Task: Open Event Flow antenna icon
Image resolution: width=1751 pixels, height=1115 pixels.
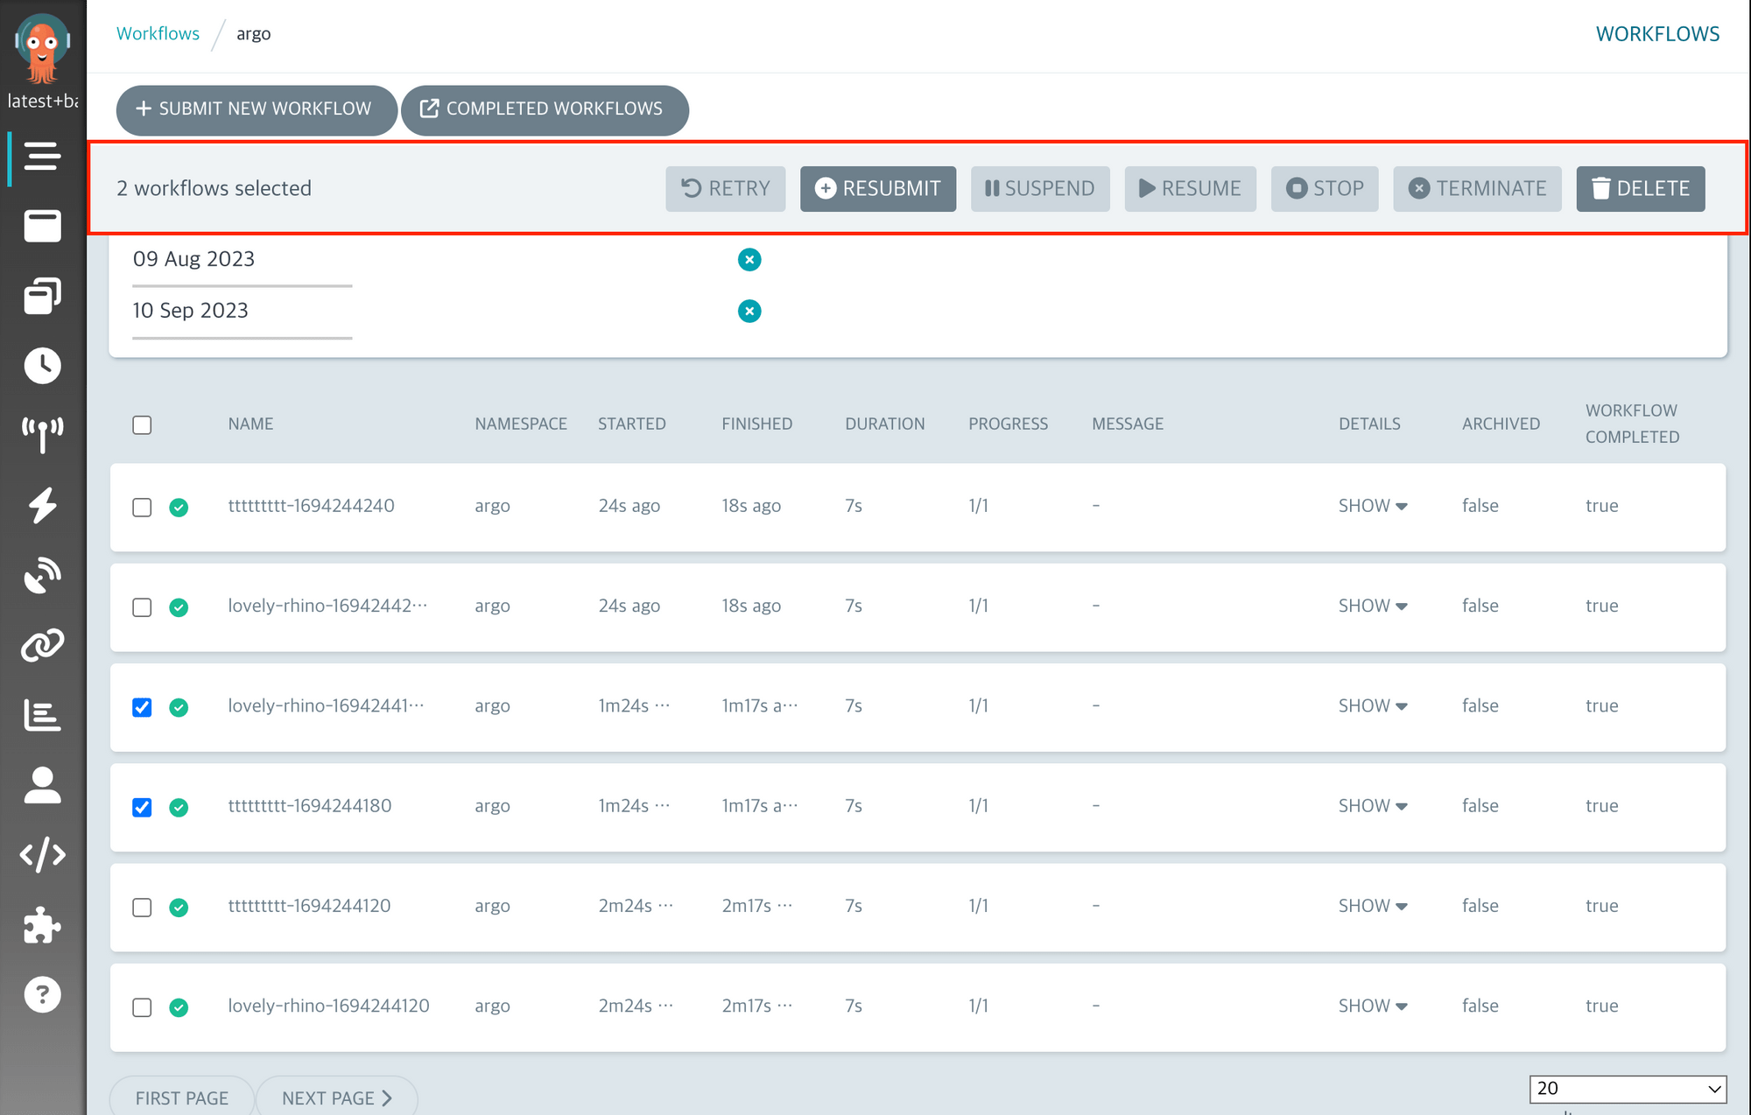Action: click(42, 435)
